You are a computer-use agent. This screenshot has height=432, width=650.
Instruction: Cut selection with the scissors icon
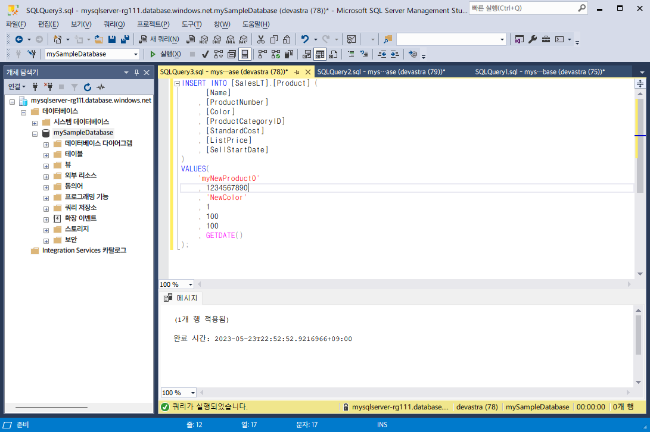pyautogui.click(x=261, y=39)
